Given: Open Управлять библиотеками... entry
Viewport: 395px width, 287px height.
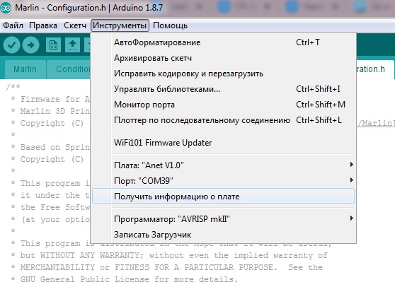Looking at the screenshot, I should pyautogui.click(x=223, y=89).
